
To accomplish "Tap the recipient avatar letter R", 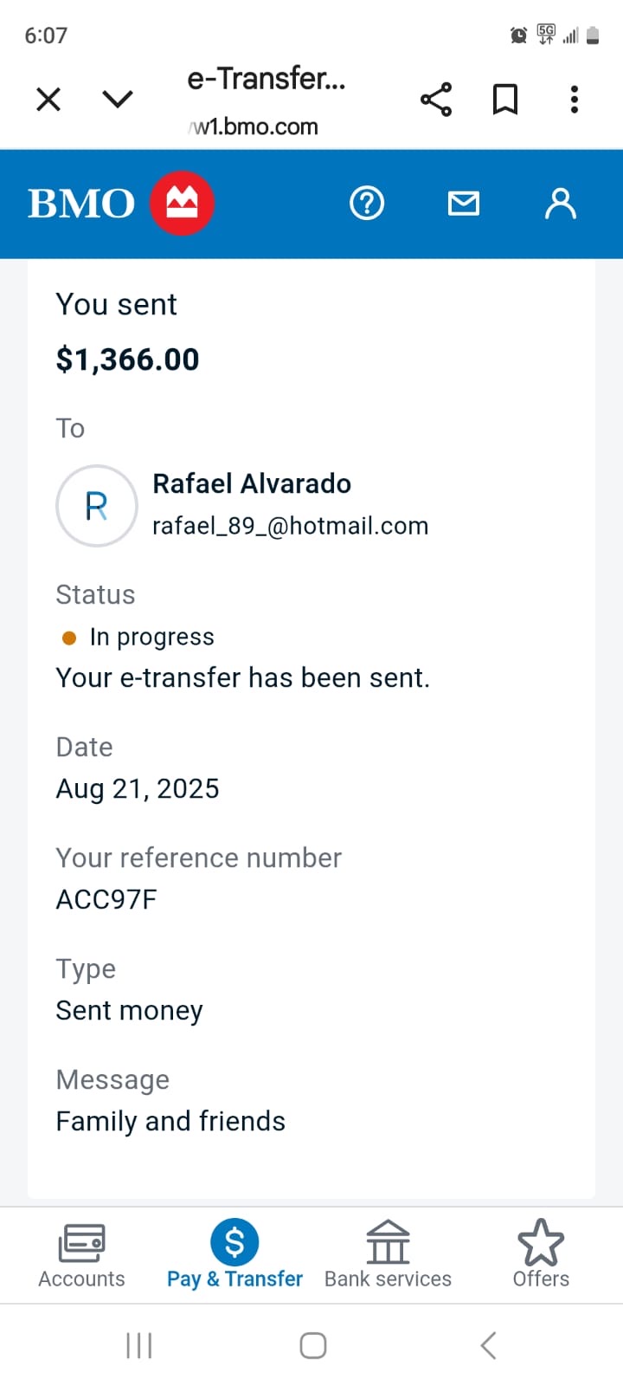I will click(97, 506).
